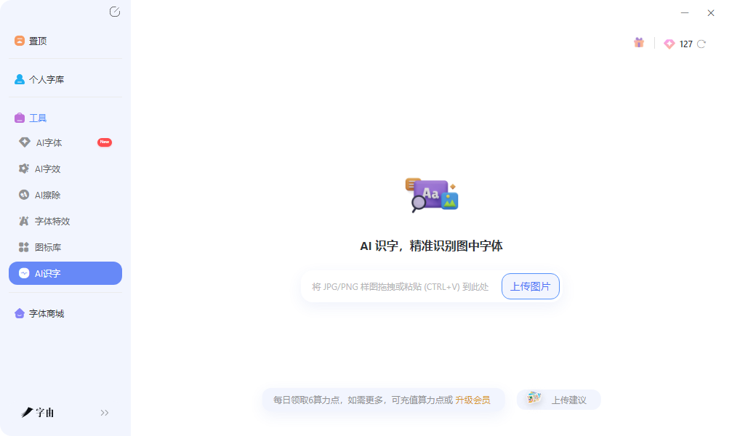
Task: Select AI字效 gear icon item
Action: click(x=65, y=169)
